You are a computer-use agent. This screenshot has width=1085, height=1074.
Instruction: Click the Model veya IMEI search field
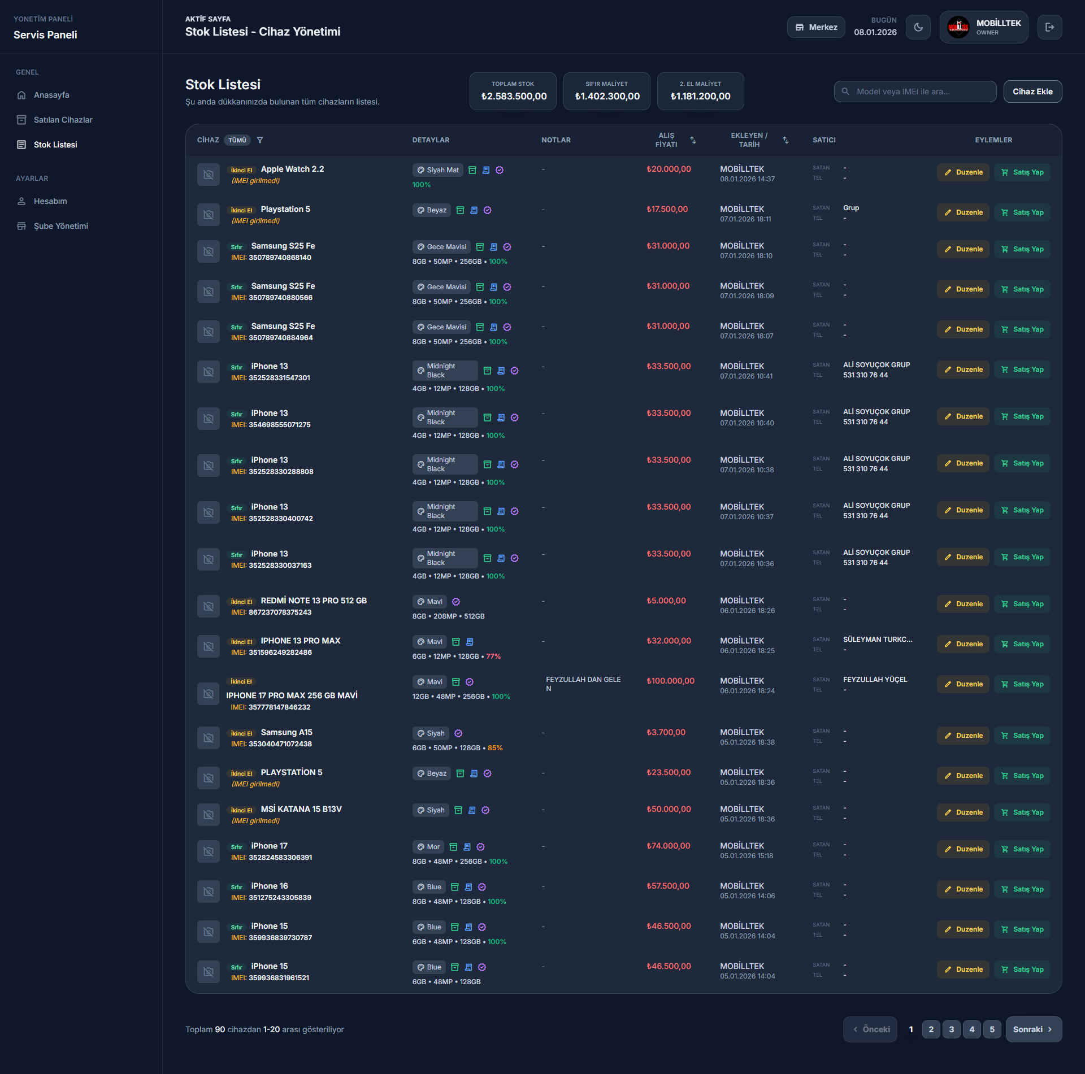tap(915, 92)
